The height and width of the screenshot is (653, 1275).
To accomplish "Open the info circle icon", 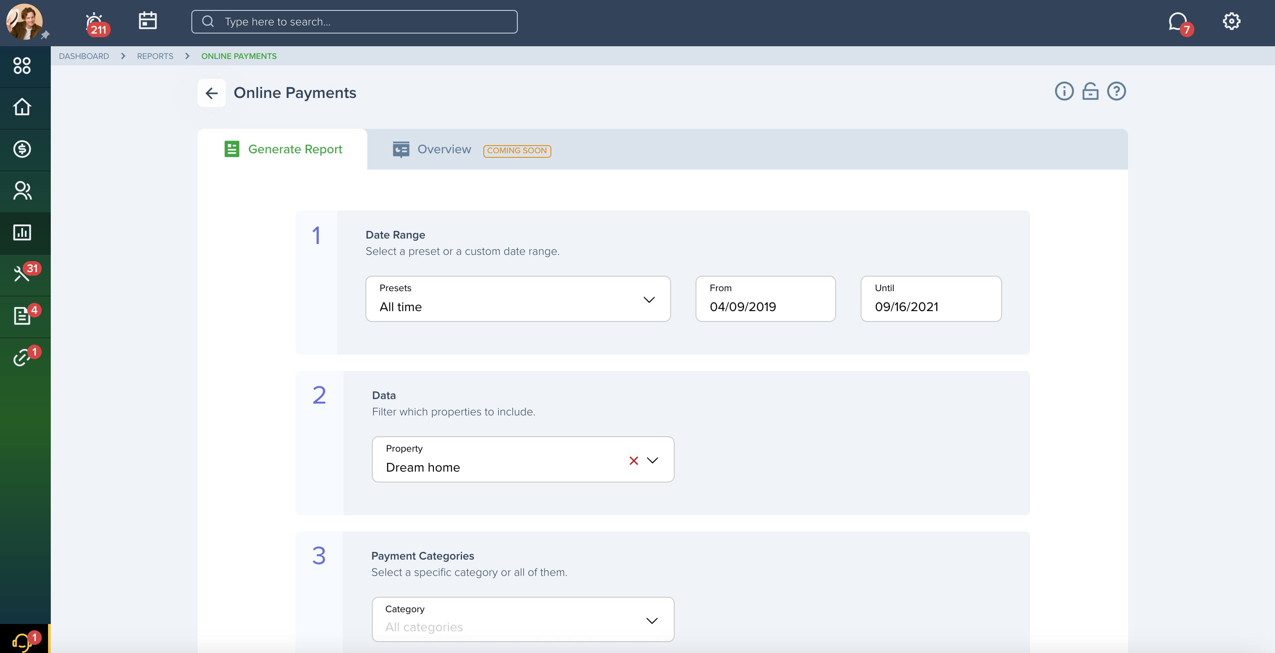I will click(x=1064, y=92).
